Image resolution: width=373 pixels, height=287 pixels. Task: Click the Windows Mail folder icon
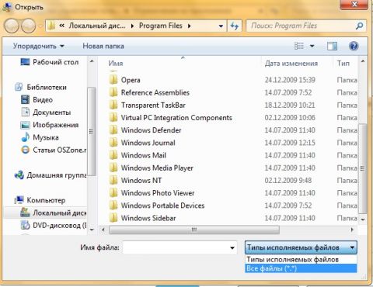pos(113,155)
